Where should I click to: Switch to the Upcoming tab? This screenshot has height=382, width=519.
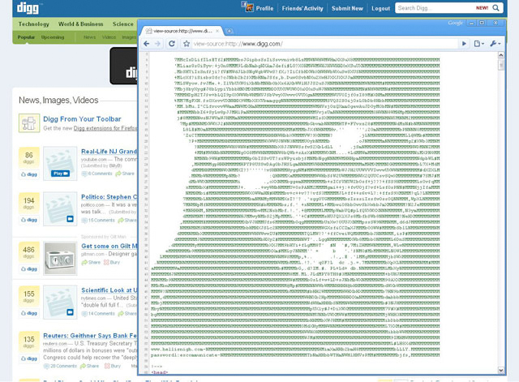click(52, 37)
